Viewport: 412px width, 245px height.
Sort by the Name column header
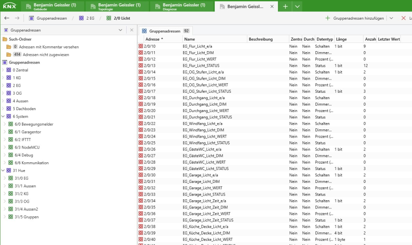click(190, 39)
